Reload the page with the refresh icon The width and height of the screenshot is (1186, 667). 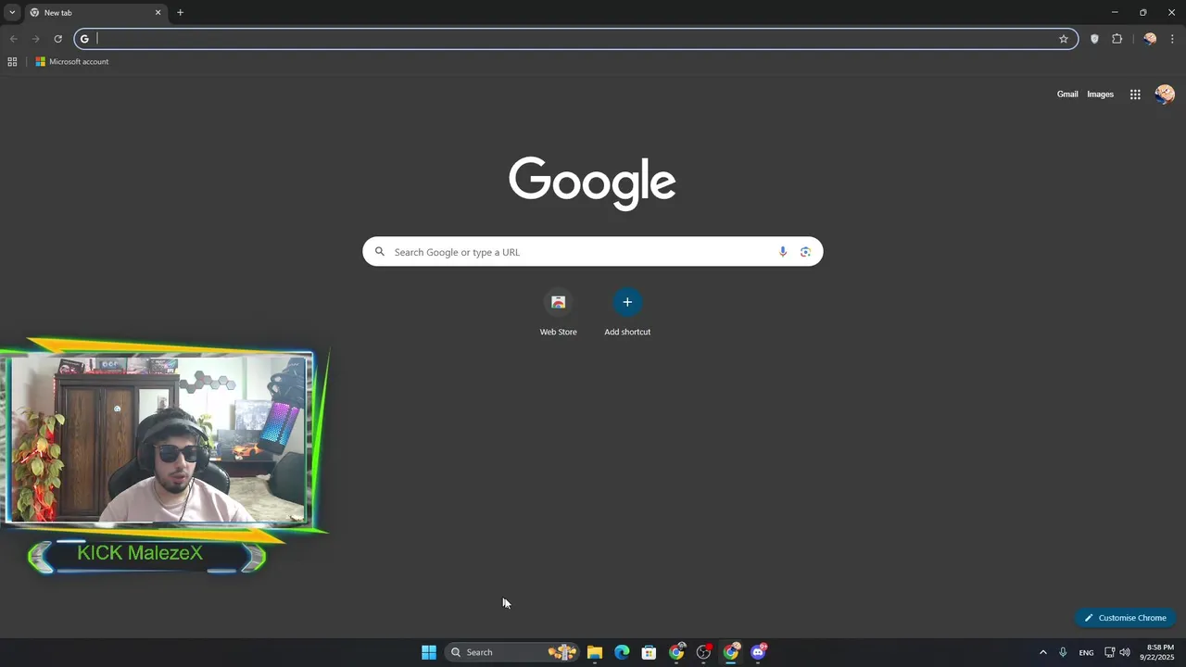click(57, 39)
